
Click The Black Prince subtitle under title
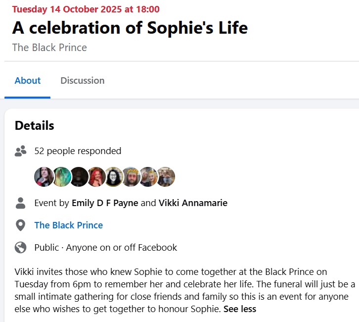pos(49,48)
